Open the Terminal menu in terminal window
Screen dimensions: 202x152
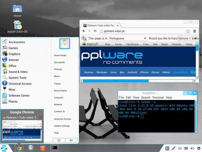pyautogui.click(x=158, y=98)
